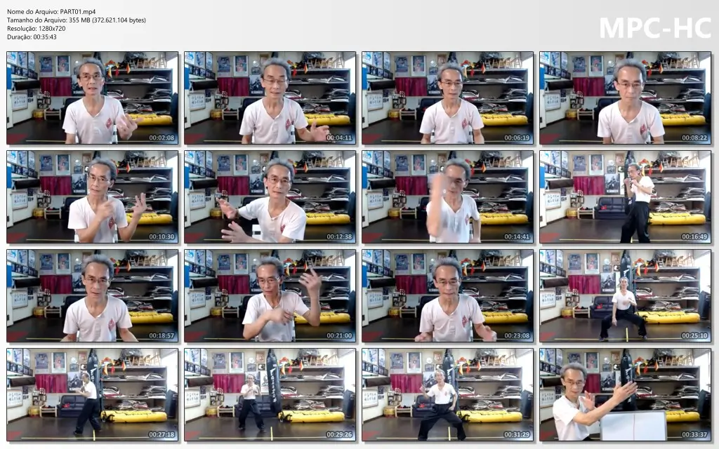Image resolution: width=719 pixels, height=449 pixels.
Task: Click the whiteboard frame at 00:33:37
Action: [x=625, y=395]
